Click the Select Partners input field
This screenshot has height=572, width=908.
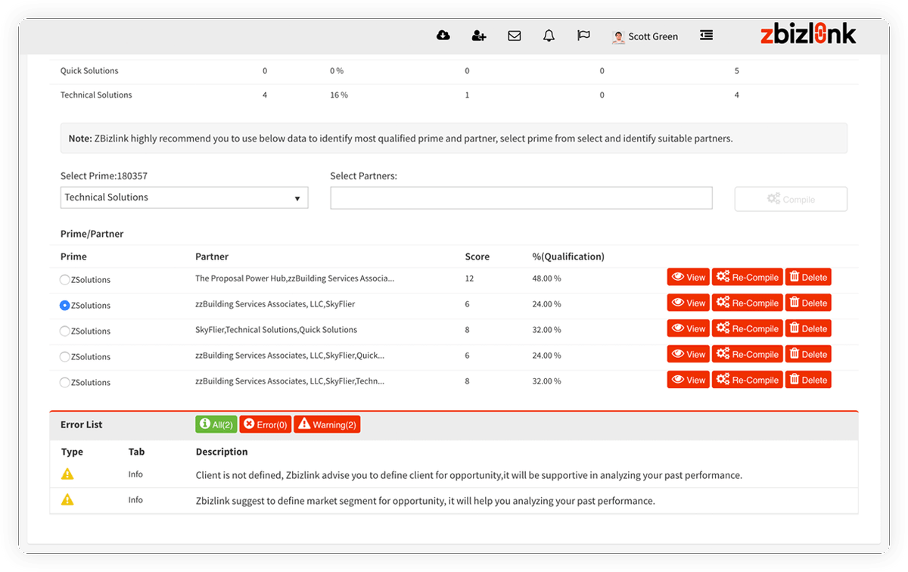[x=521, y=197]
